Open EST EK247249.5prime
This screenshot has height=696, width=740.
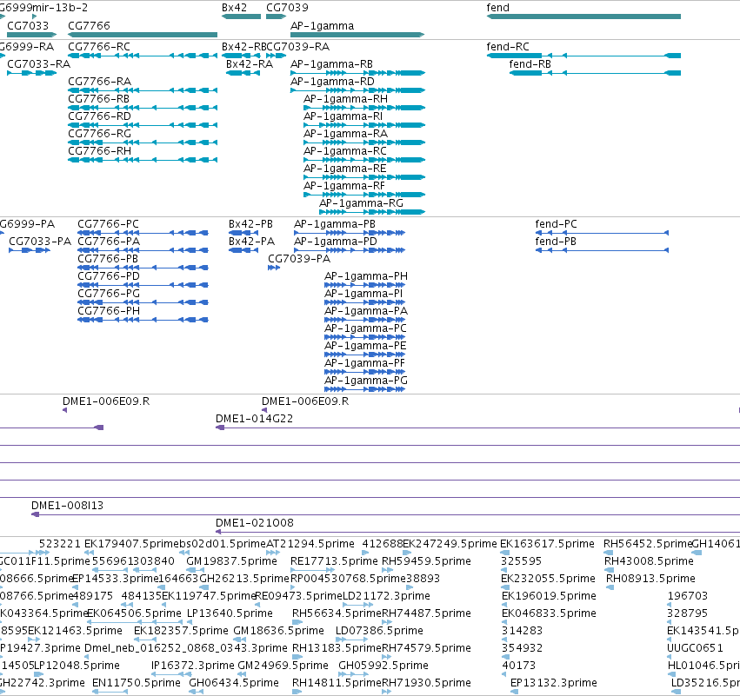click(x=450, y=543)
